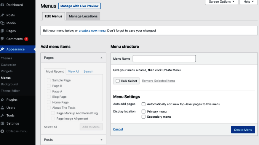Image resolution: width=259 pixels, height=145 pixels.
Task: Open the Settings sidebar label
Action: coord(13,123)
